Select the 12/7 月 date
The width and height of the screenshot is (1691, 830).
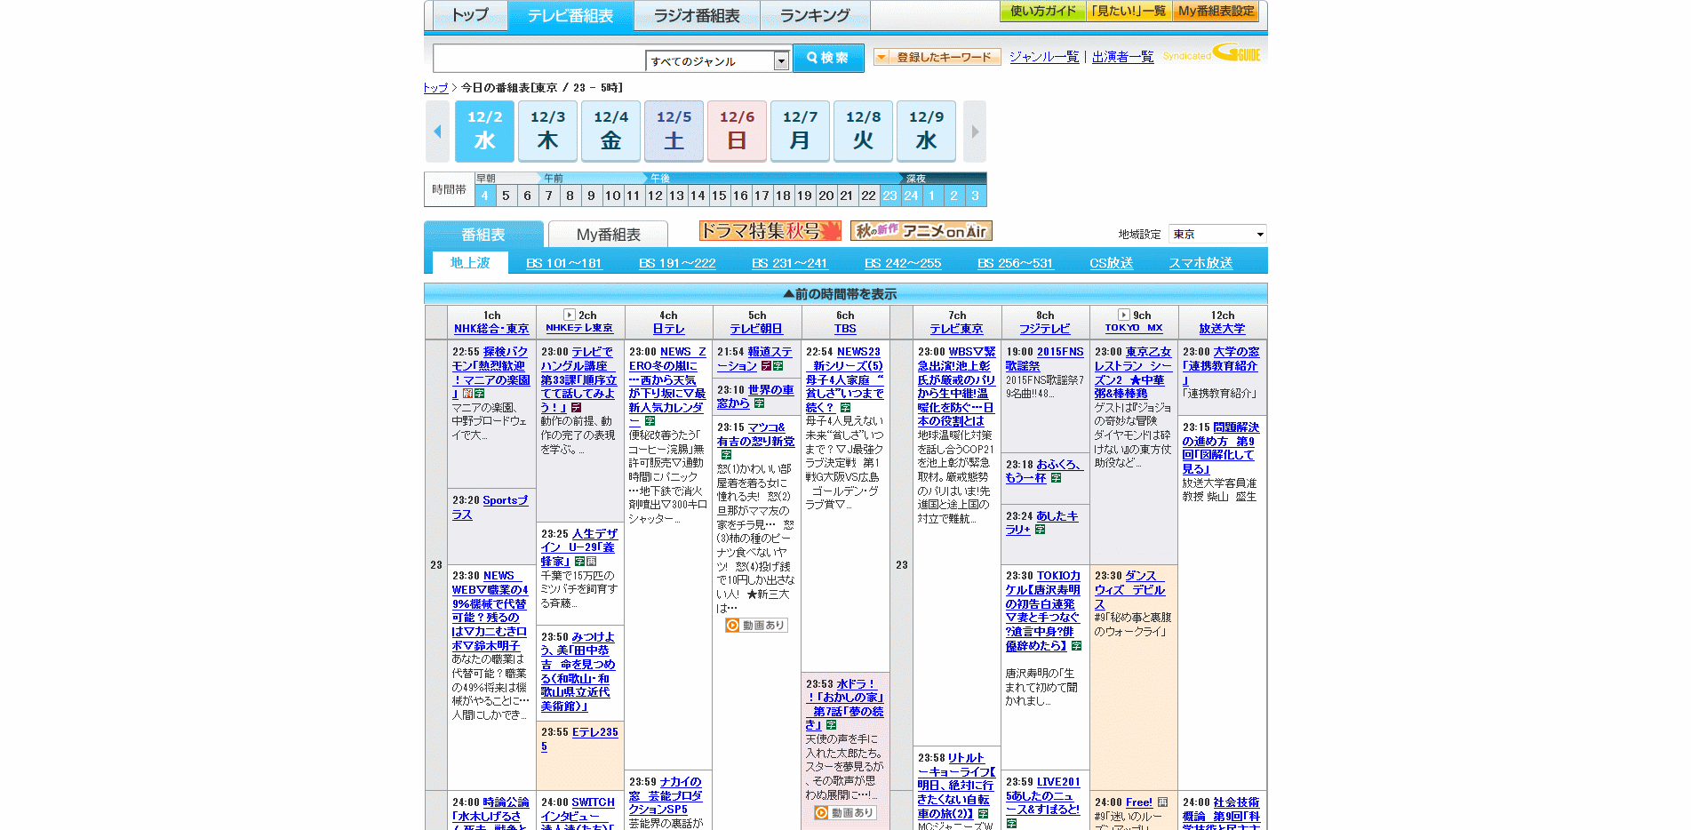[x=801, y=132]
